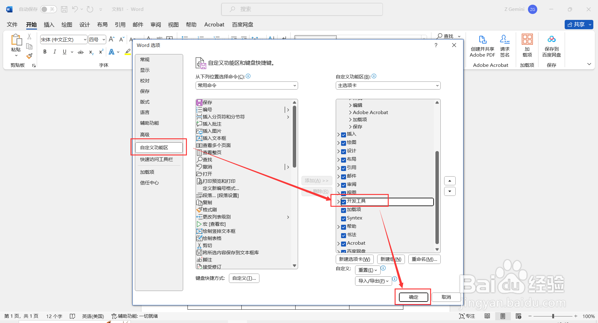Switch to the Acrobat ribbon tab
598x323 pixels.
(x=214, y=25)
